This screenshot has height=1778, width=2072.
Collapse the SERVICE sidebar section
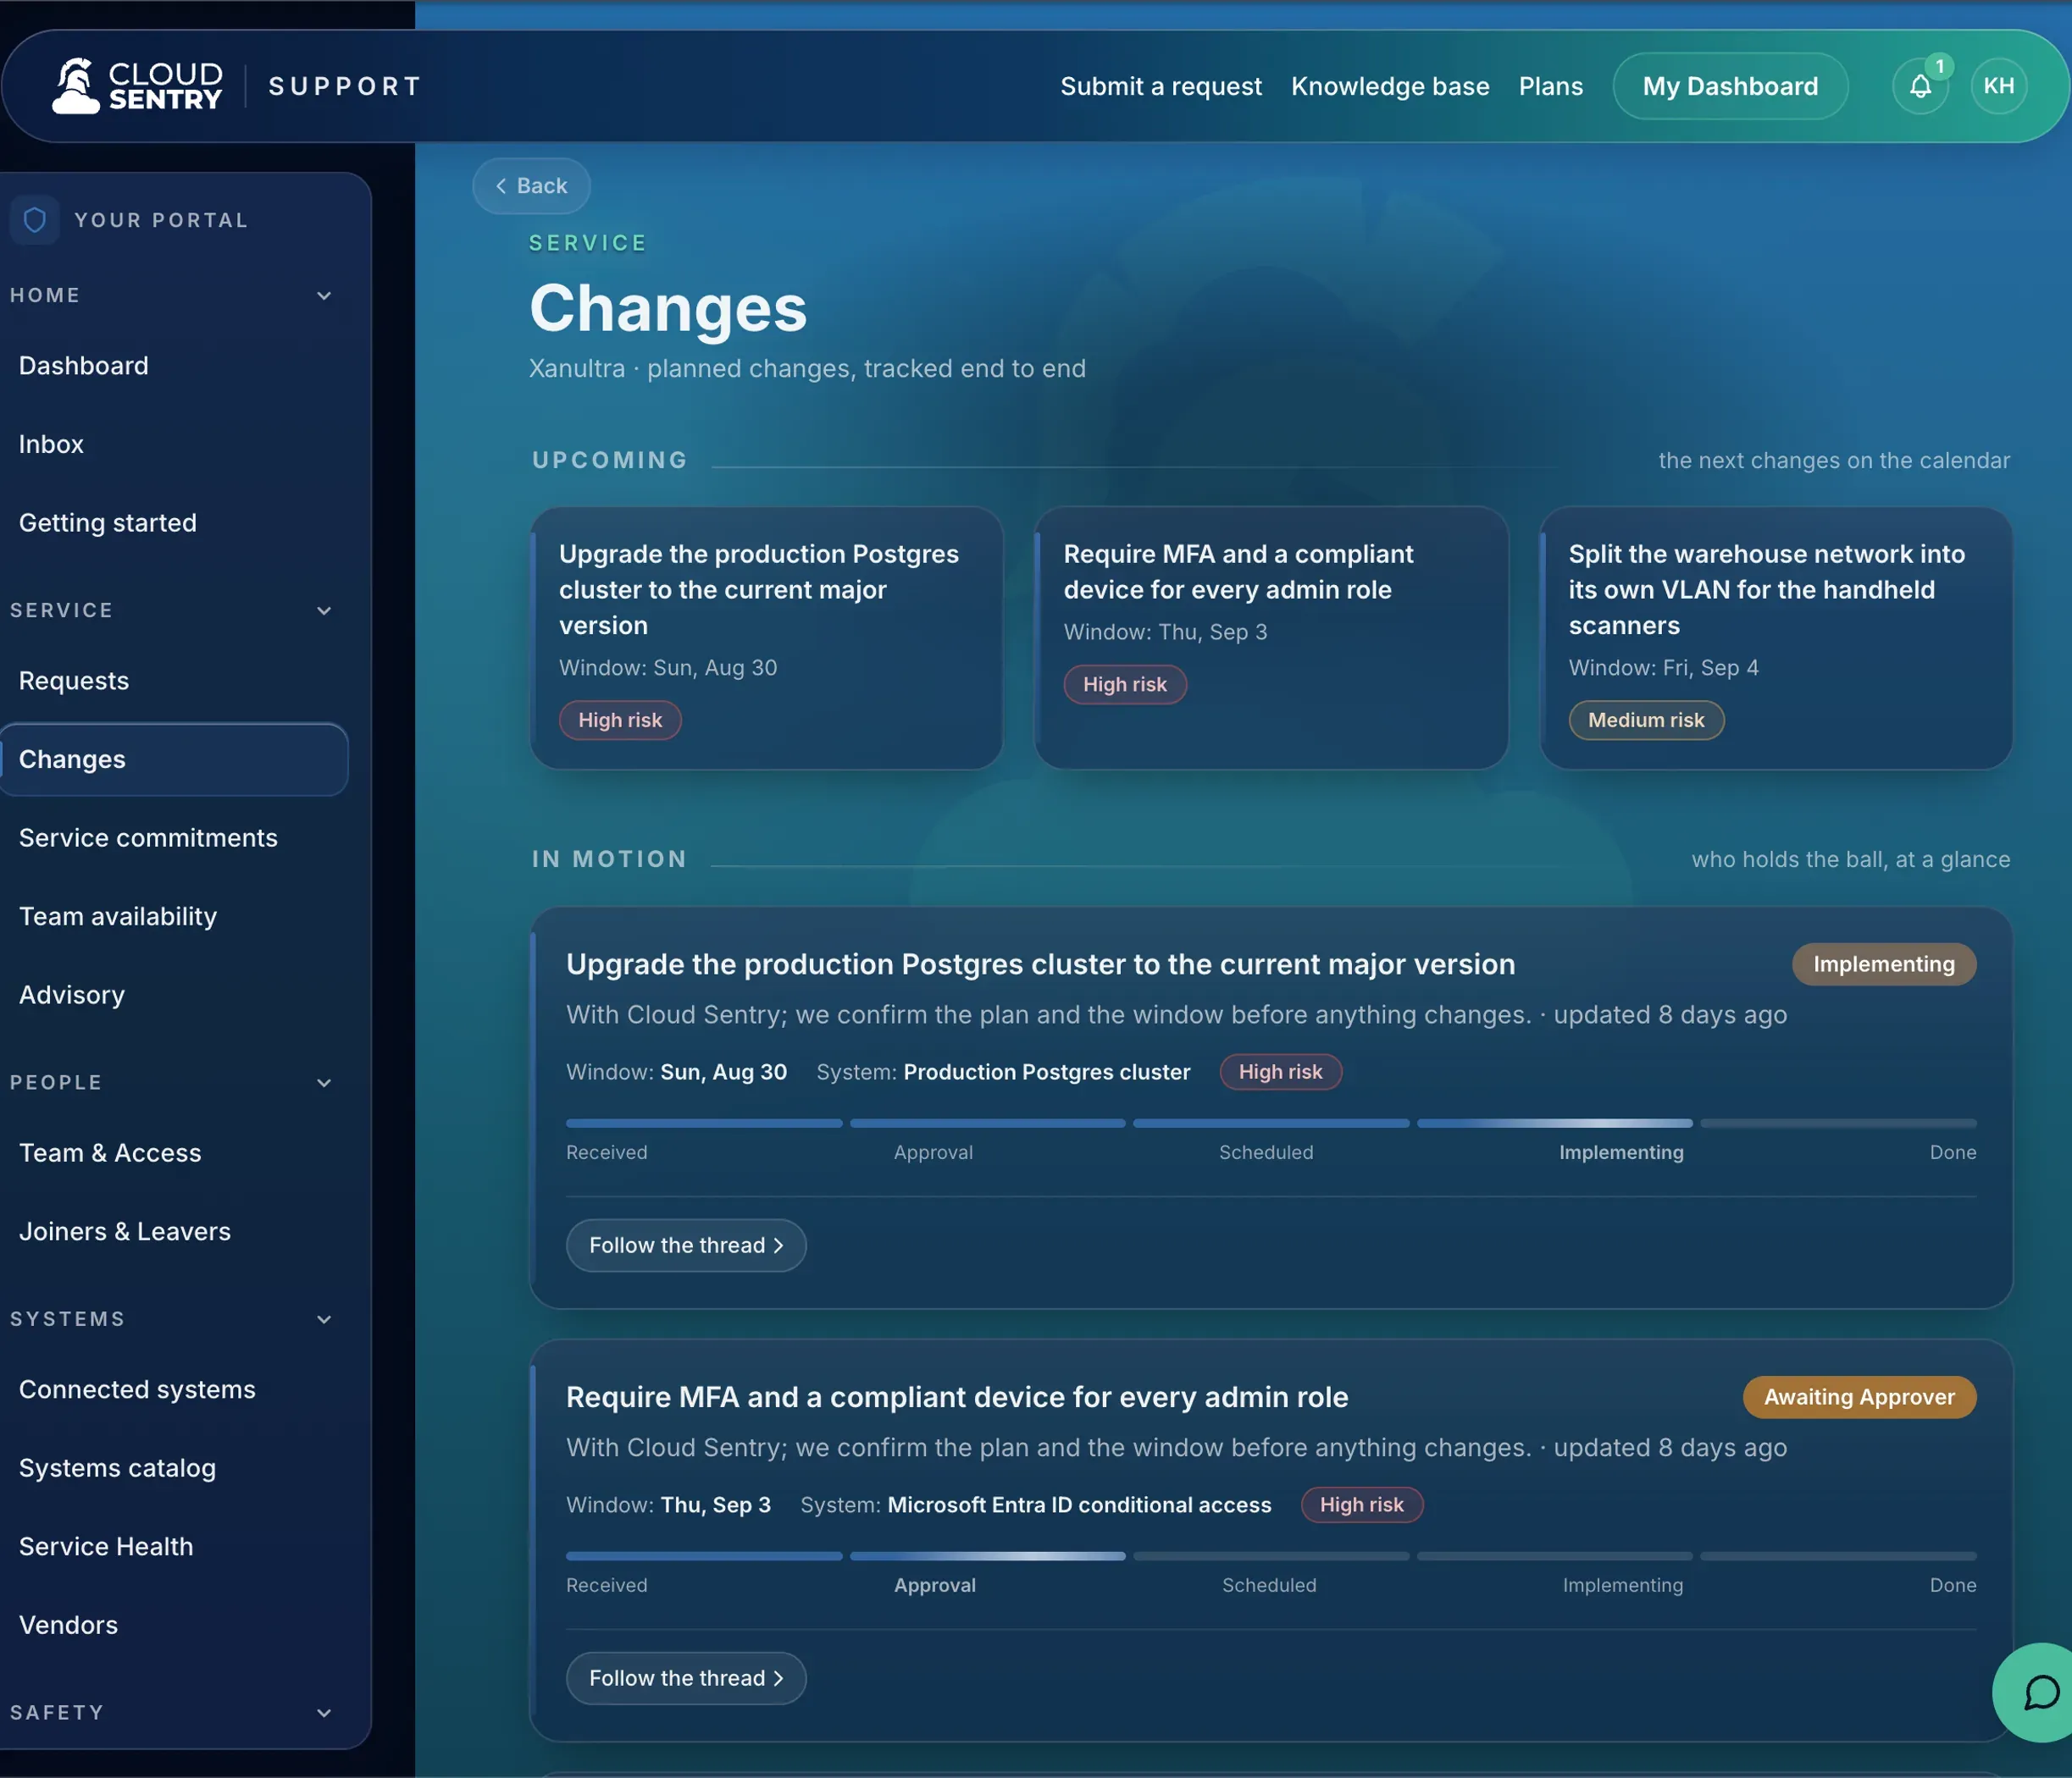[324, 610]
